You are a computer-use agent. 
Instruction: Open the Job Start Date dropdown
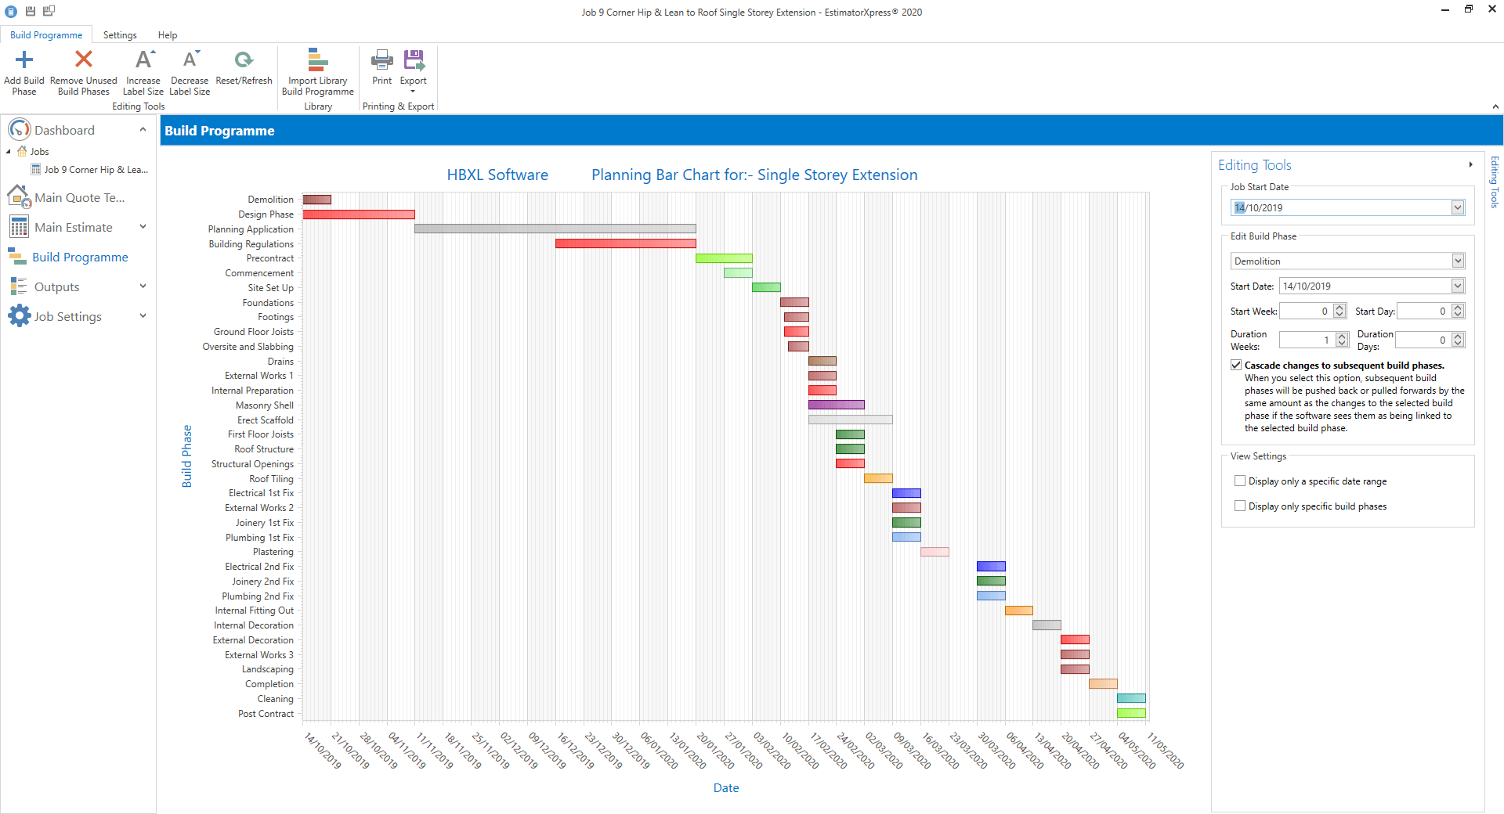[x=1458, y=207]
